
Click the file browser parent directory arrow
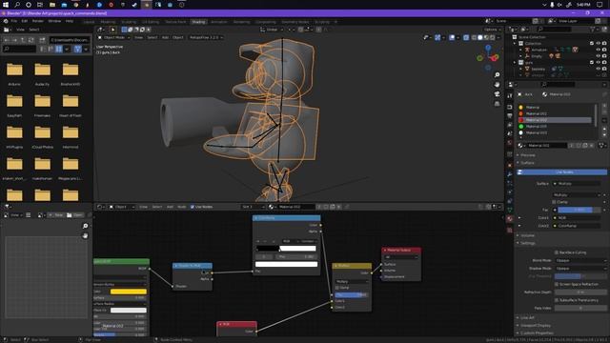click(23, 40)
